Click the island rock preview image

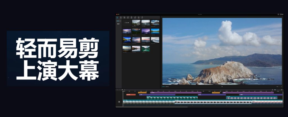click(x=222, y=51)
